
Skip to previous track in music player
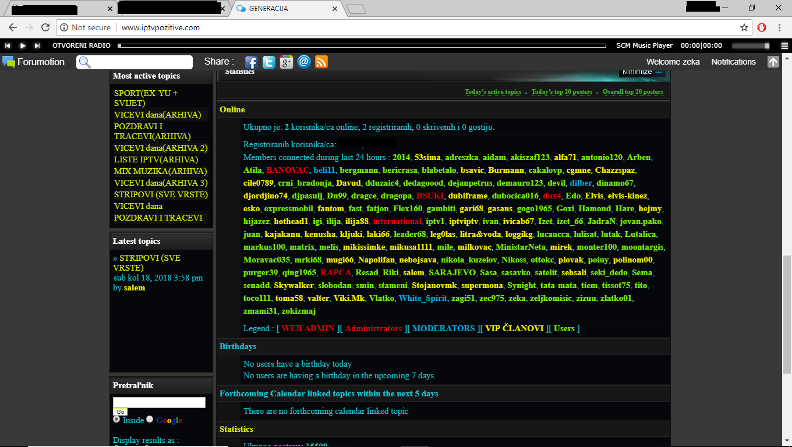click(x=8, y=45)
